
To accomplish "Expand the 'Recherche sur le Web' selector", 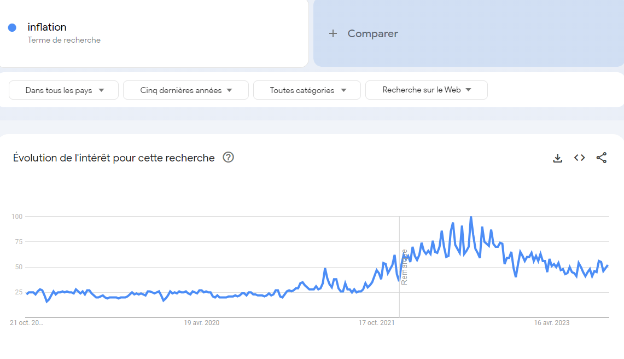I will [426, 90].
